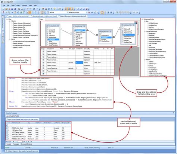Open the File menu
177x154 pixels.
(4, 6)
